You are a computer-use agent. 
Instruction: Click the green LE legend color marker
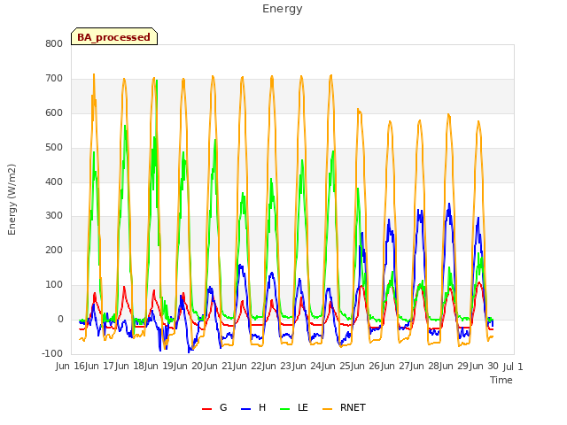pyautogui.click(x=285, y=409)
